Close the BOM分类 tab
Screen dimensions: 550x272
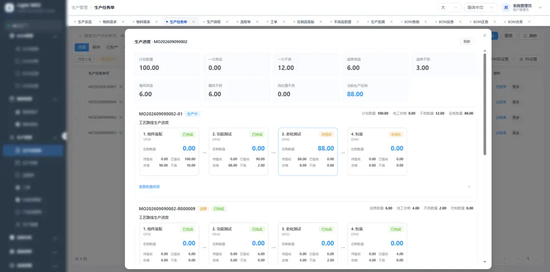point(529,22)
